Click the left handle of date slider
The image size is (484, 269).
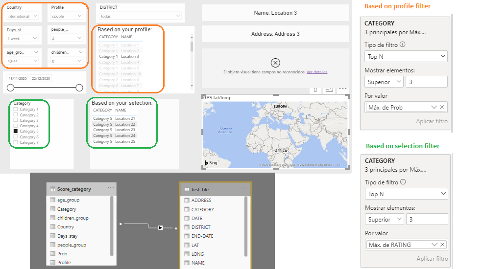click(10, 88)
